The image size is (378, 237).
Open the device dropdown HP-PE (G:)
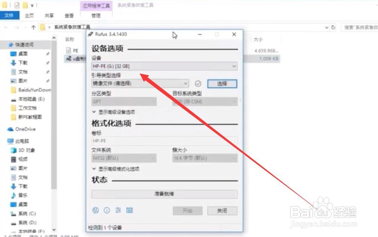(x=165, y=66)
